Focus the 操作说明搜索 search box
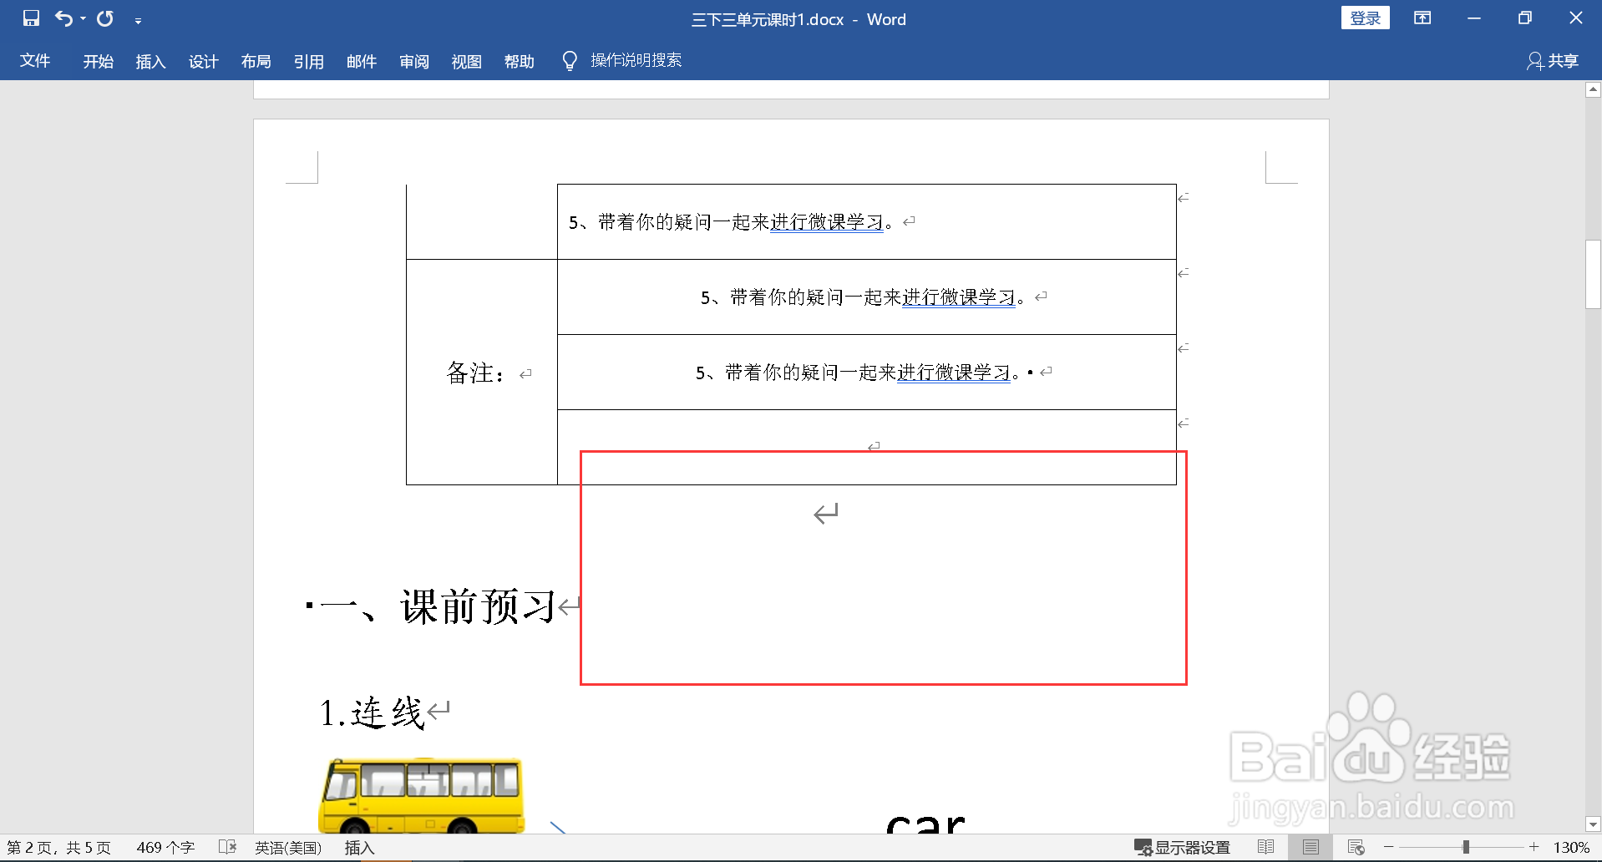Viewport: 1602px width, 862px height. click(636, 61)
